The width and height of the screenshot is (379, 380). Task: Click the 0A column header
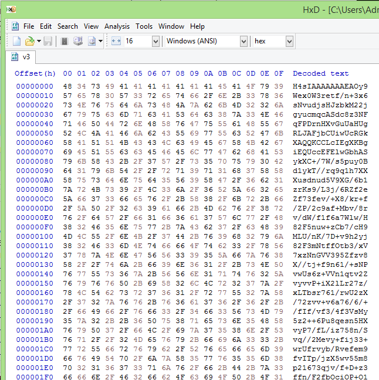click(208, 73)
